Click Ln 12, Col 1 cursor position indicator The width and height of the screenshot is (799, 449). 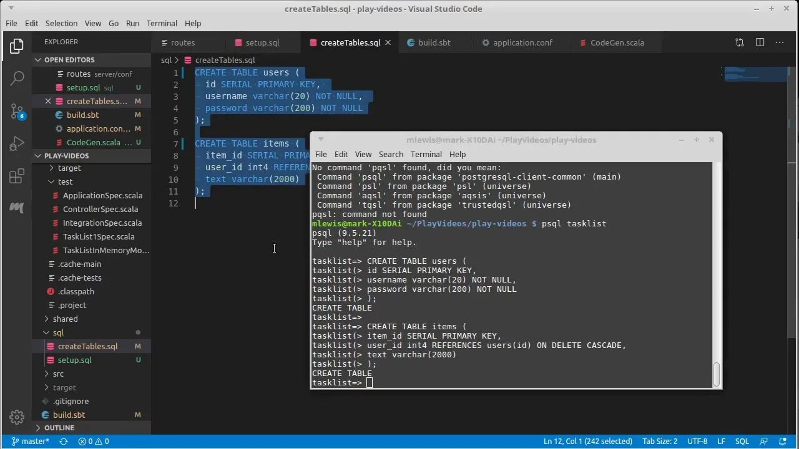(x=588, y=441)
